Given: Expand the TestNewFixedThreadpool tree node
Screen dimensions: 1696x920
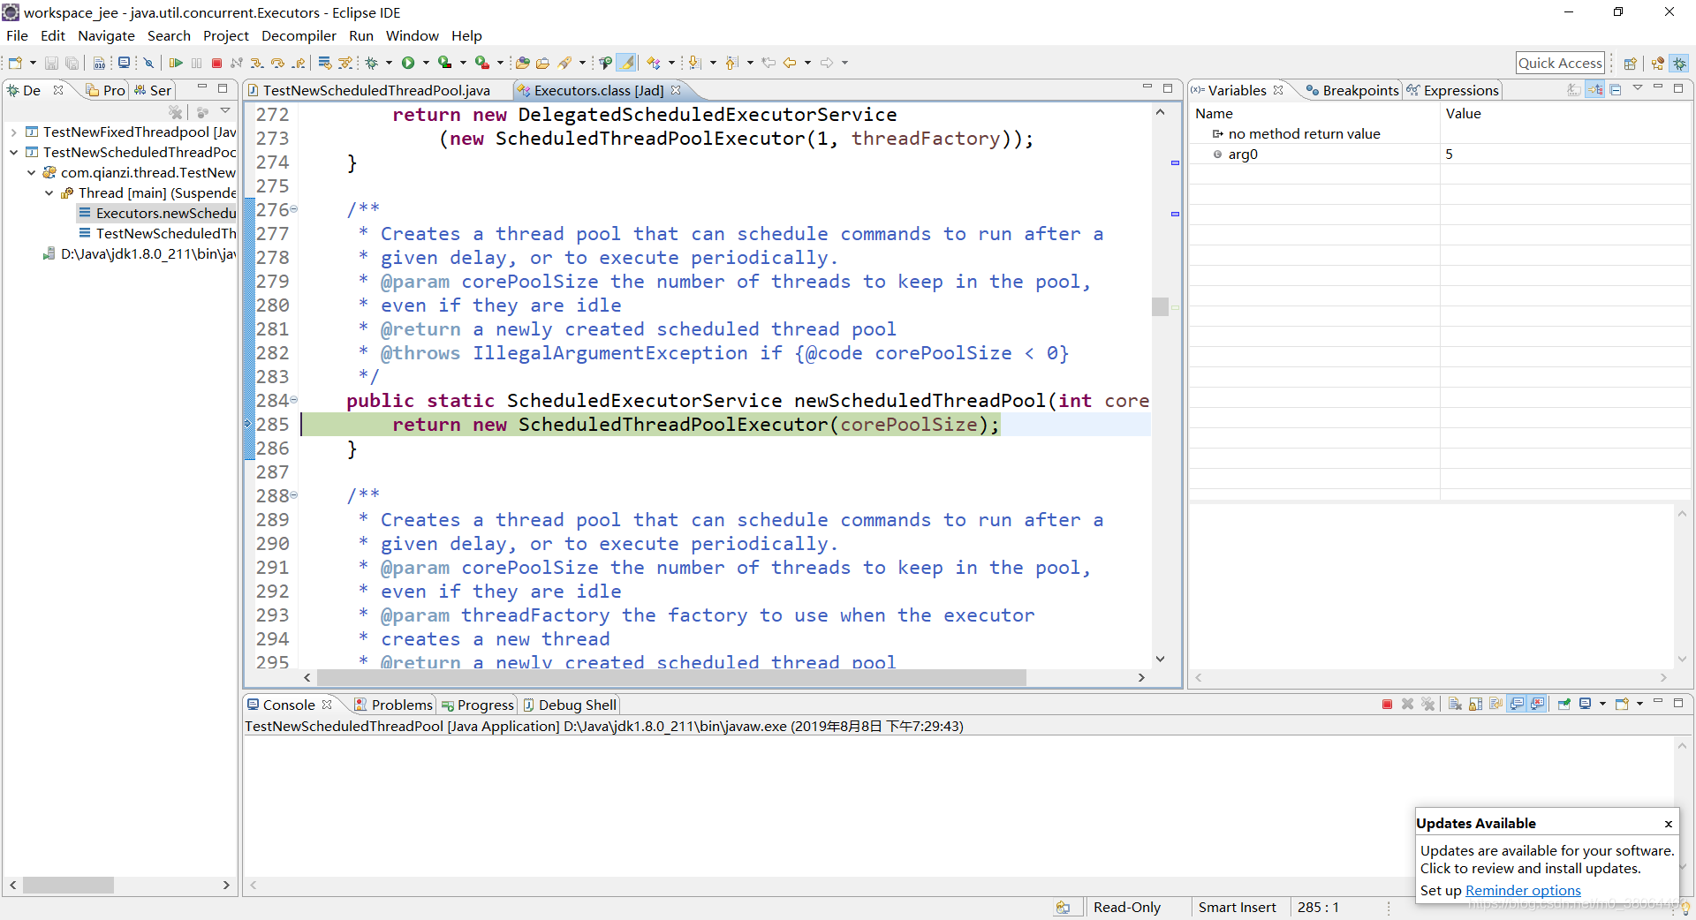Looking at the screenshot, I should pyautogui.click(x=12, y=132).
